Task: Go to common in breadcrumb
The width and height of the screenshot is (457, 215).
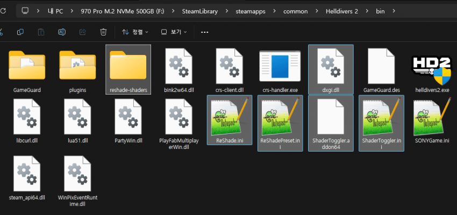Action: tap(296, 11)
